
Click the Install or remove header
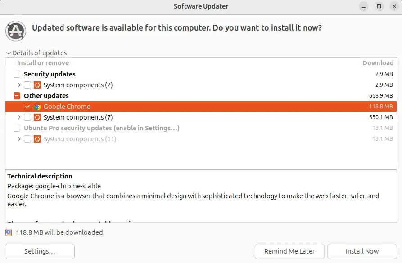(x=43, y=62)
